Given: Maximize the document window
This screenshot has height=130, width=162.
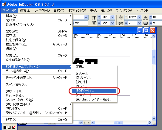Looking at the screenshot, I should pyautogui.click(x=146, y=30).
